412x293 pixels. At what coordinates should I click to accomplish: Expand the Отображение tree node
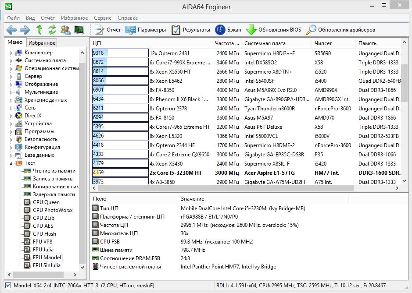(x=11, y=84)
